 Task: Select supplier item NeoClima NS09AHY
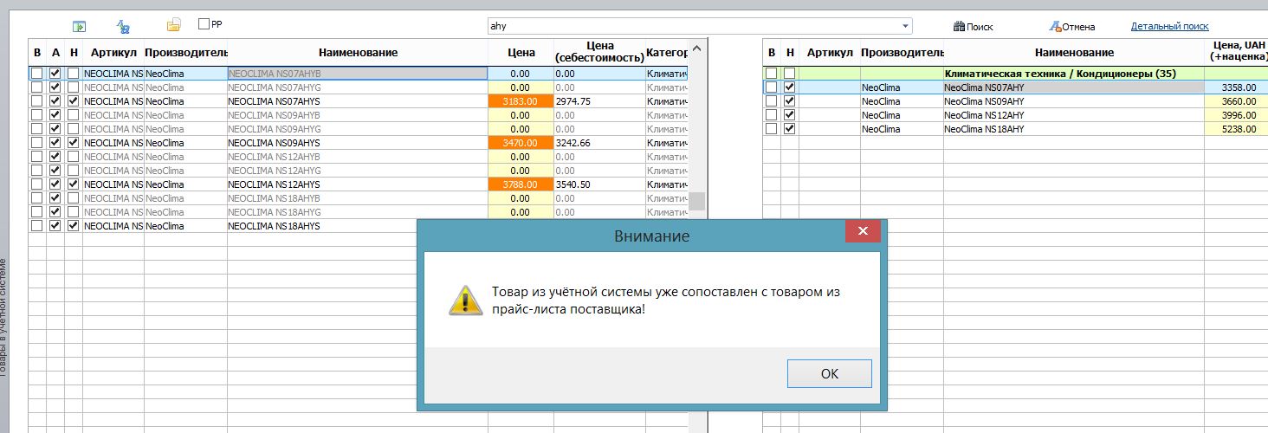pos(1073,101)
